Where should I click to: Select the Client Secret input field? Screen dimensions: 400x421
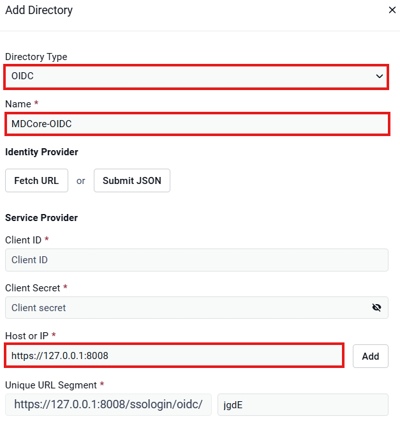tap(196, 308)
